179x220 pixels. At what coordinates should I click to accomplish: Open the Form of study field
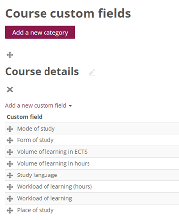coord(35,140)
